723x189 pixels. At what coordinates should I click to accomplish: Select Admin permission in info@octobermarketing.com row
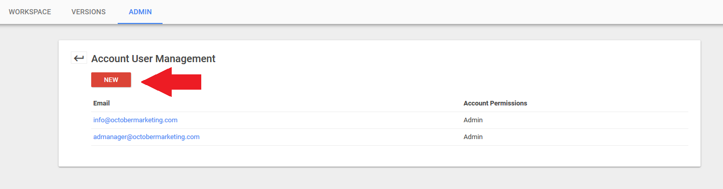tap(473, 120)
